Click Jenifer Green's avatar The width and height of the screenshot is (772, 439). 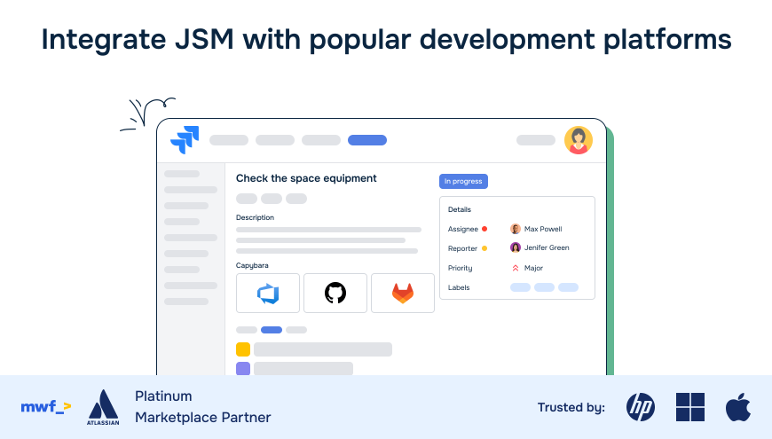516,247
